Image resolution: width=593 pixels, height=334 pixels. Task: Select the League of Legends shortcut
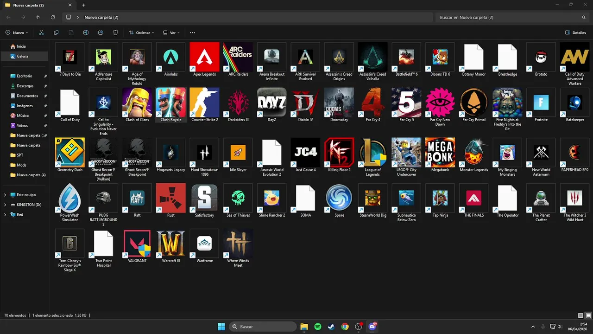(372, 158)
